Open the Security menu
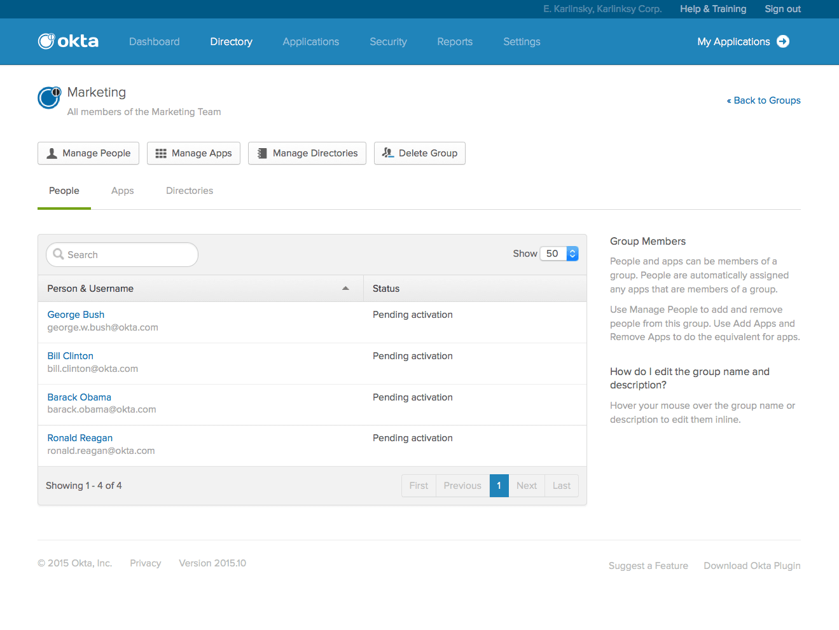839x630 pixels. [388, 42]
